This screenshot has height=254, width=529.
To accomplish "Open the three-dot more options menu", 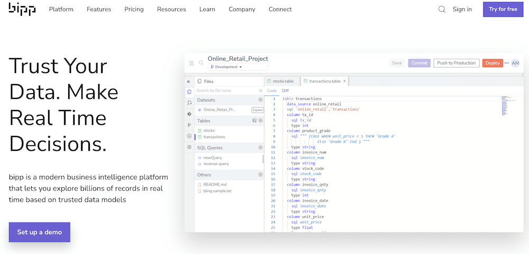I will [506, 63].
